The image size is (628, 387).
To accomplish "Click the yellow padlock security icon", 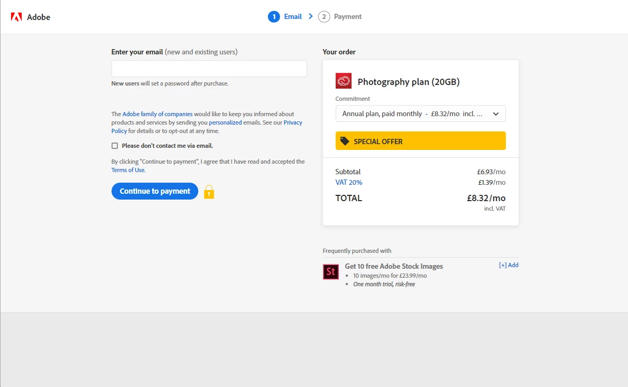I will click(209, 192).
